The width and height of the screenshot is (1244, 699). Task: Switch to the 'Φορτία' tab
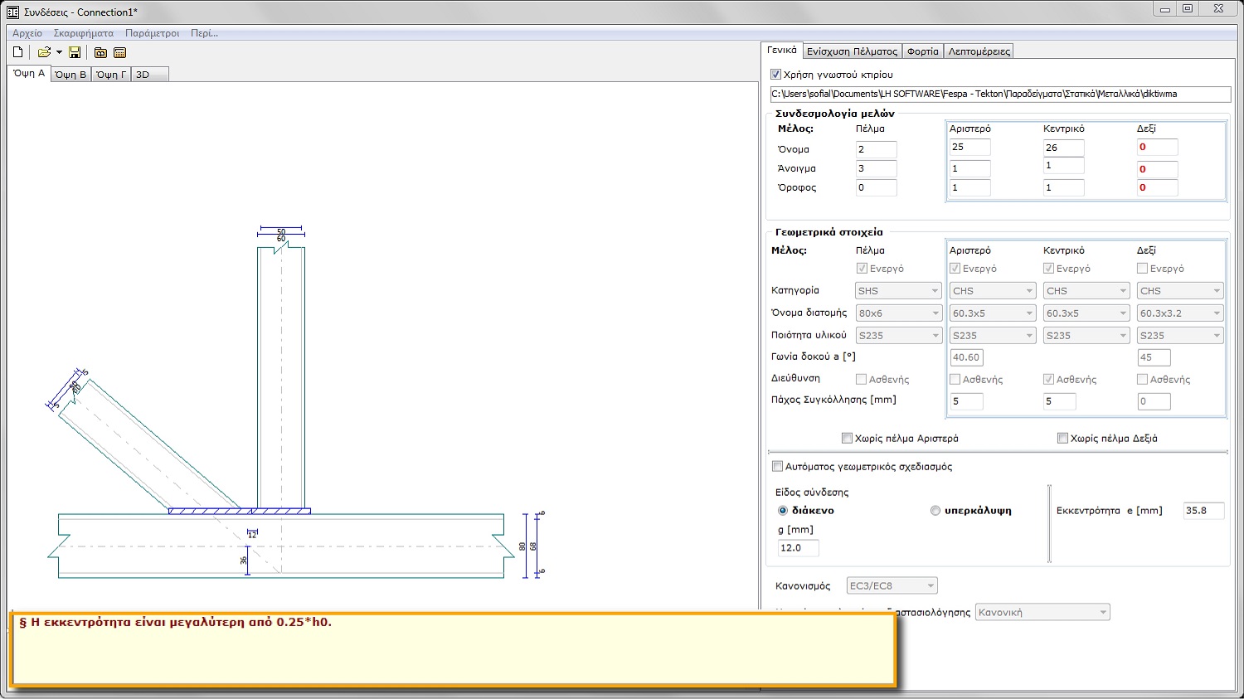(x=922, y=51)
